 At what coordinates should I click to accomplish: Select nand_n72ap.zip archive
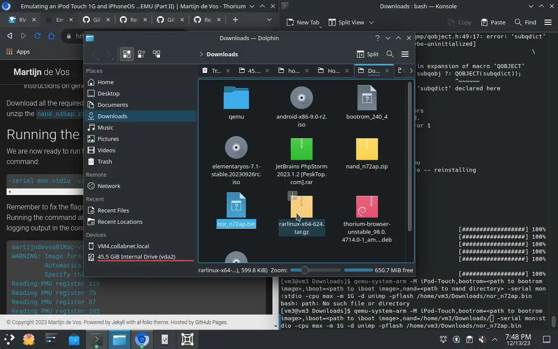click(367, 154)
